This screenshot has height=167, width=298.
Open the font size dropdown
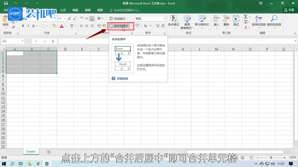(65, 18)
